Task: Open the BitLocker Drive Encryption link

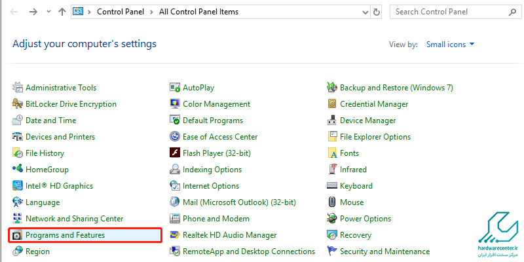Action: 71,104
